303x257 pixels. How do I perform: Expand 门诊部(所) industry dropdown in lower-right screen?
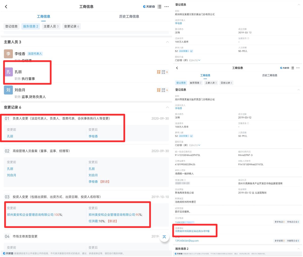coord(199,145)
